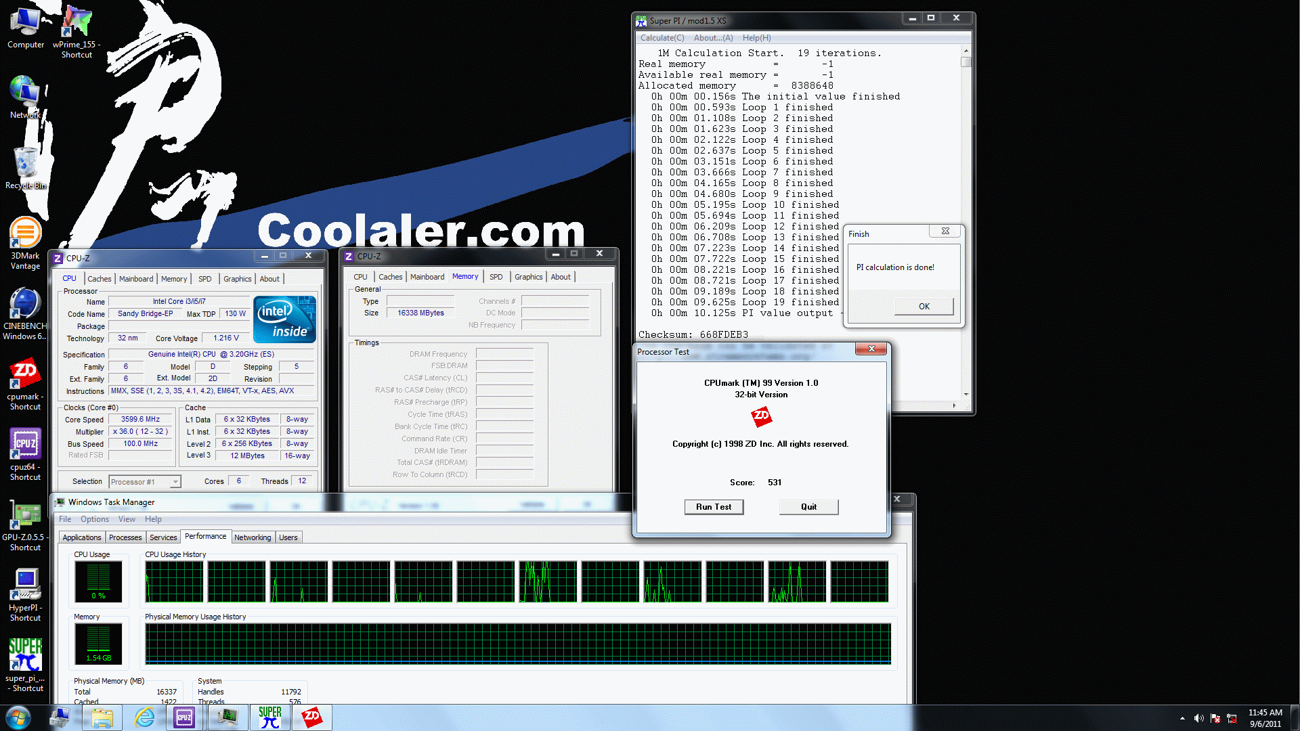Click OK in the Finish dialog
1300x731 pixels.
(924, 307)
